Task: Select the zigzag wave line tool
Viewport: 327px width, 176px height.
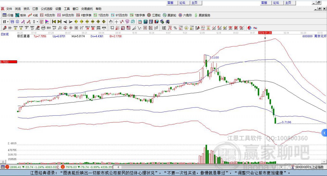Action: pyautogui.click(x=140, y=28)
